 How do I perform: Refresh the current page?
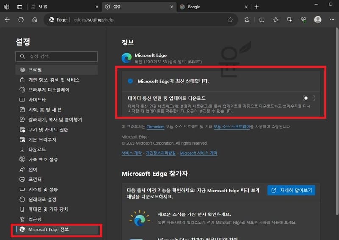21,19
